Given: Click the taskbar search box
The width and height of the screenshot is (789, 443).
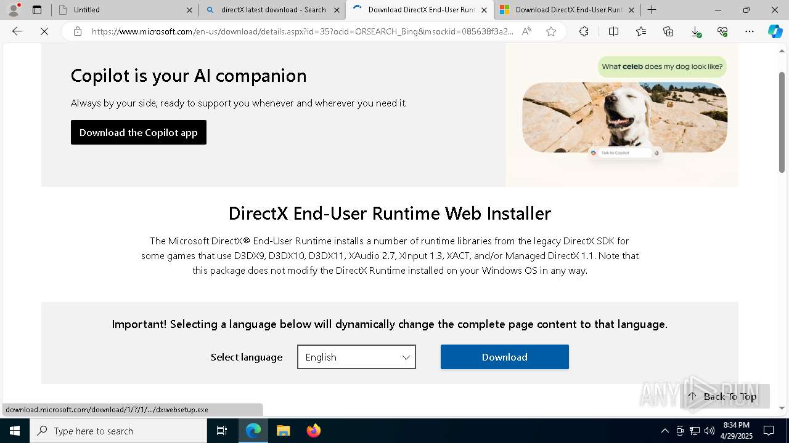Looking at the screenshot, I should 118,431.
